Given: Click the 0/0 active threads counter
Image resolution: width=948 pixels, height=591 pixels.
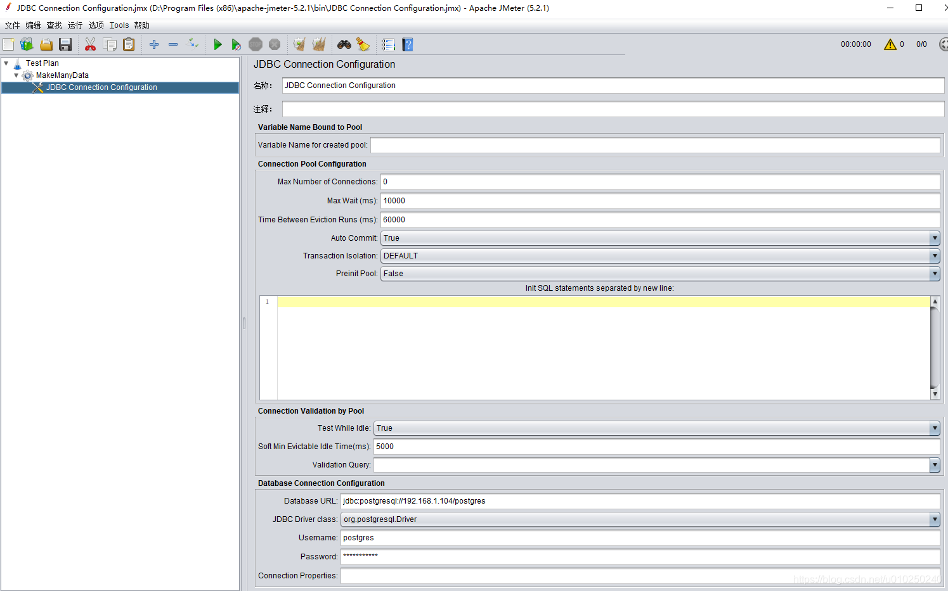Looking at the screenshot, I should tap(921, 44).
